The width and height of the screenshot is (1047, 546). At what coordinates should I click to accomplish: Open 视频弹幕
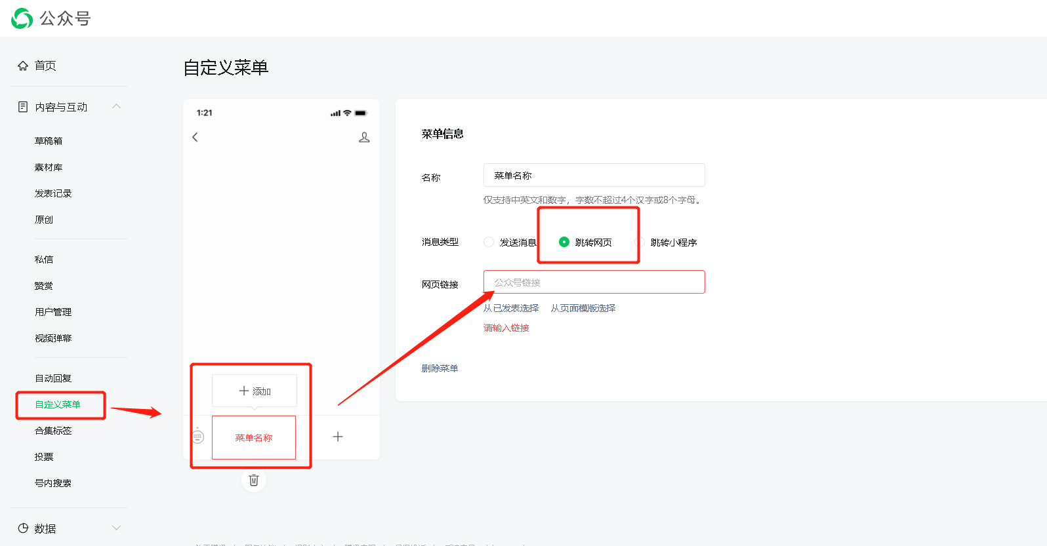pyautogui.click(x=53, y=338)
